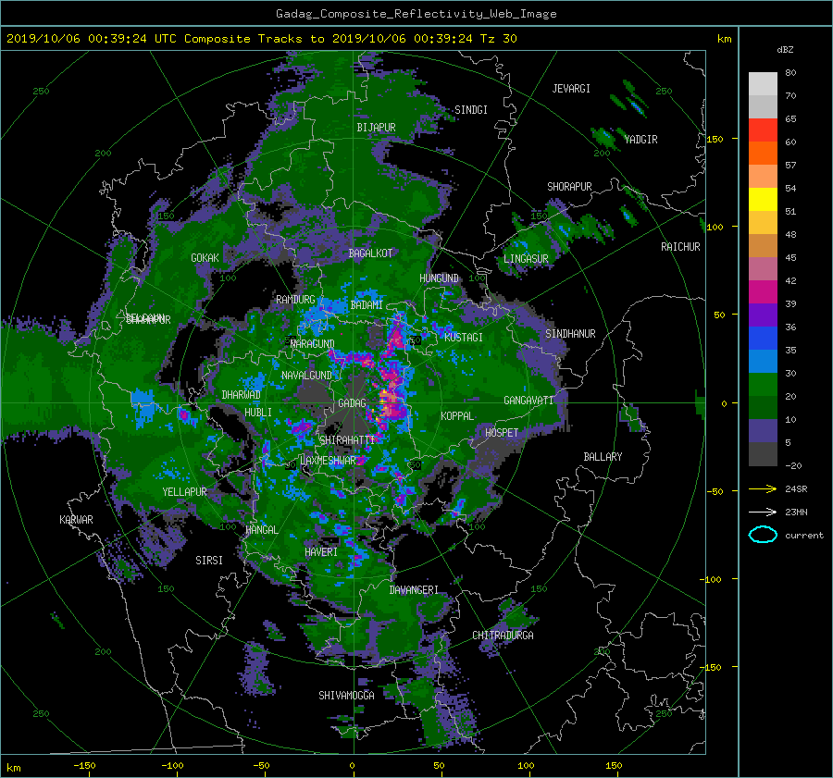Click the GANGAVATI city label
This screenshot has height=778, width=833.
pyautogui.click(x=528, y=400)
